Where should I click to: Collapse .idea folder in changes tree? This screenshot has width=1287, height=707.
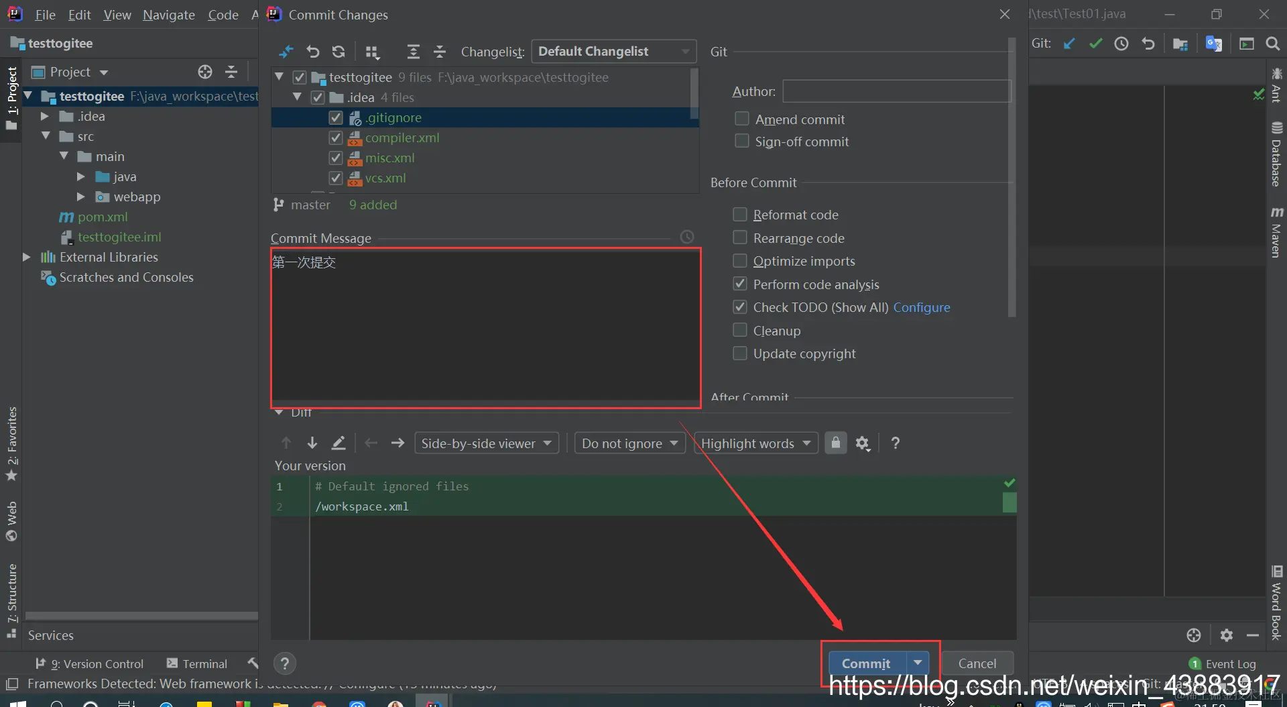point(297,97)
